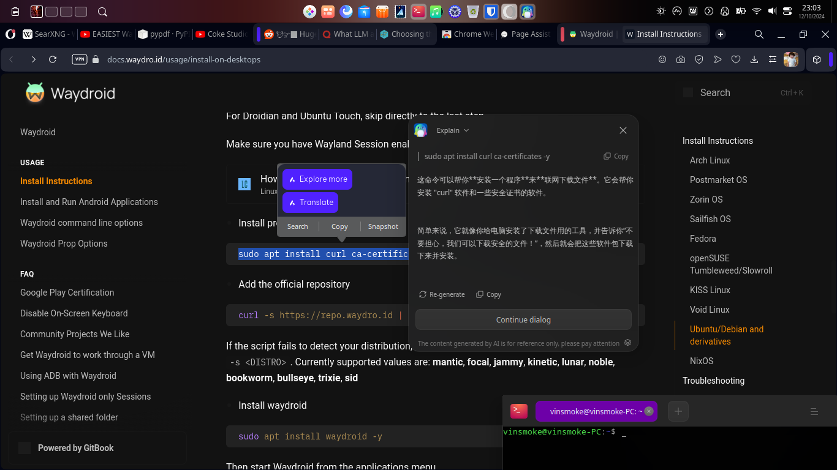Click the penguin assistant logo in the AI popup
This screenshot has width=837, height=470.
click(421, 130)
